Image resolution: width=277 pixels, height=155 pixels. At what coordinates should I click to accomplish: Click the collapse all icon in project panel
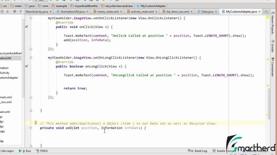point(7,12)
